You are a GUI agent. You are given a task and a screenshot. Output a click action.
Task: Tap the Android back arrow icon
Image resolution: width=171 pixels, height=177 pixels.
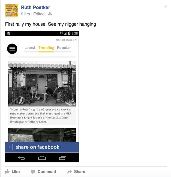point(21,158)
